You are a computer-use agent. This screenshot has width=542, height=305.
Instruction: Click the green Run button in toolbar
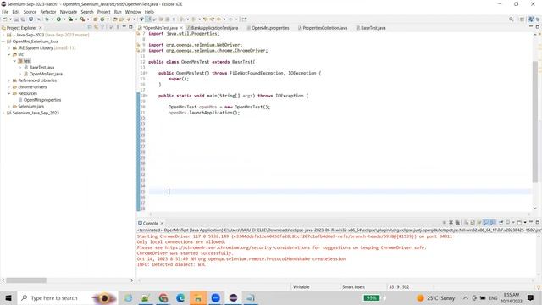58,19
